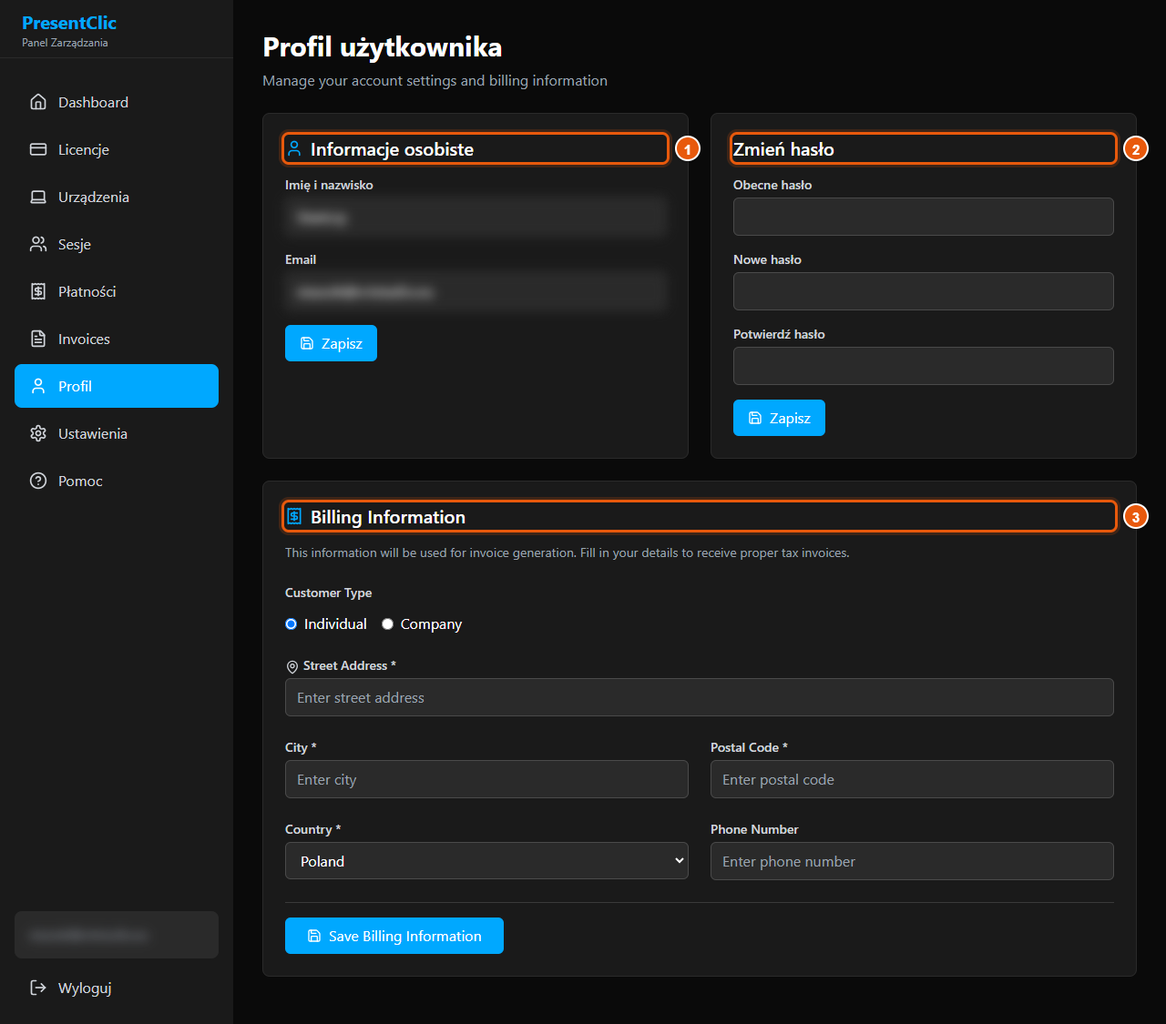Click the Urządzenia laptop icon

click(38, 197)
